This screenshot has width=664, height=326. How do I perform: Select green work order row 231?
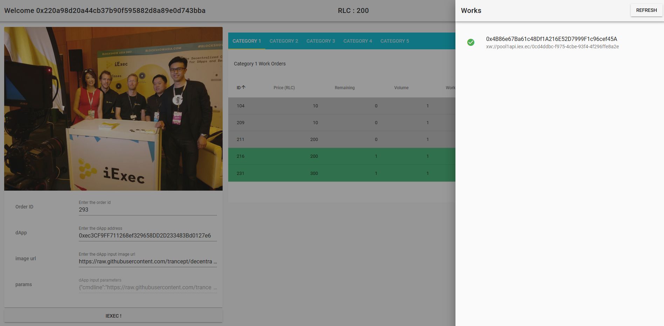[x=342, y=173]
